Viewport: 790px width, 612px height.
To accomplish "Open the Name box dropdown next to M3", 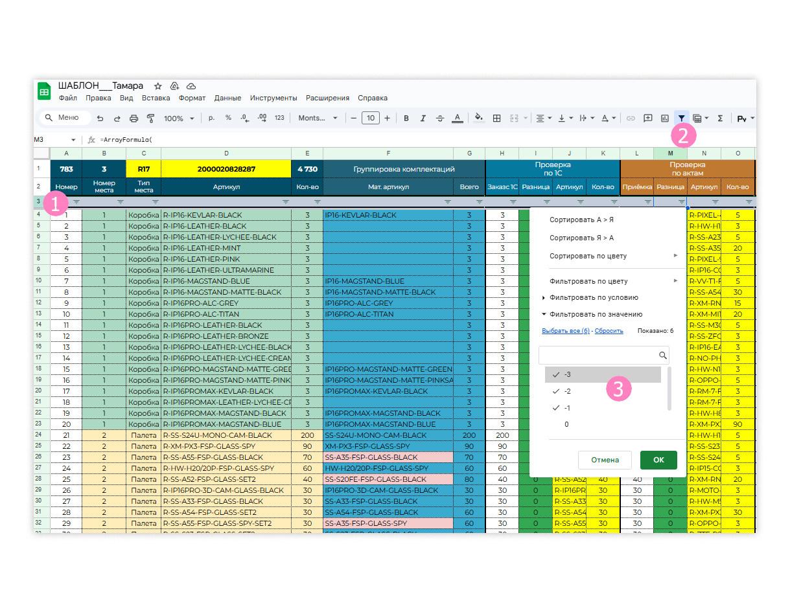I will (73, 139).
